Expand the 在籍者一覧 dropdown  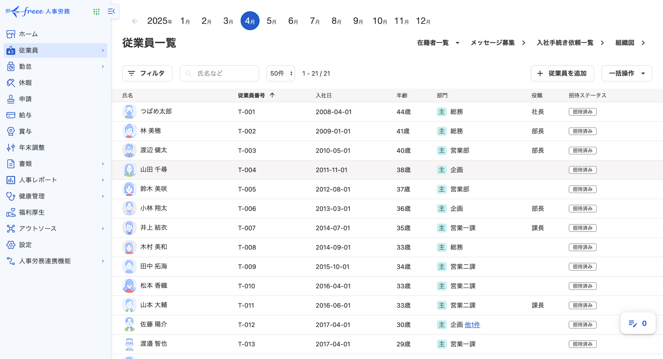(x=438, y=43)
